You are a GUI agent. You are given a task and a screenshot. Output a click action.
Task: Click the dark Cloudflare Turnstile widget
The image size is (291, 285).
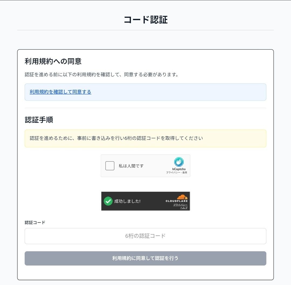coord(145,201)
